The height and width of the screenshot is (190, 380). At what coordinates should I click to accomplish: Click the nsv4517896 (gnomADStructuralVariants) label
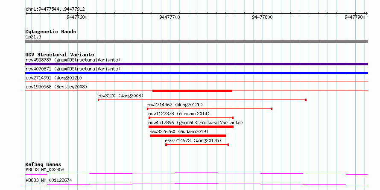196,123
